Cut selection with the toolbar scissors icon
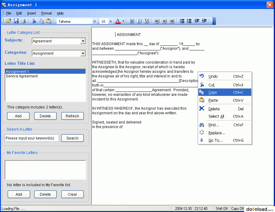This screenshot has height=212, width=275. point(34,21)
